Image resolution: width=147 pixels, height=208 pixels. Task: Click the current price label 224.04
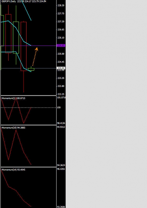coord(61,68)
